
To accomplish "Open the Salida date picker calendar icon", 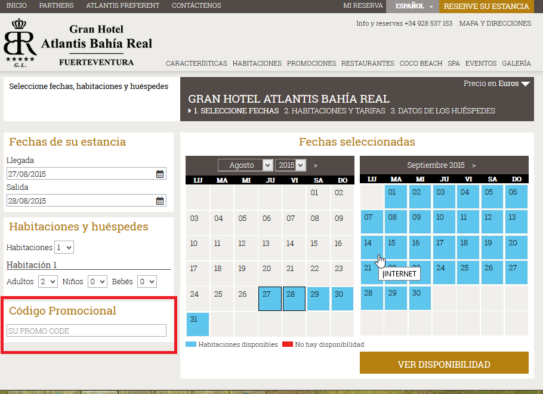I will 159,201.
